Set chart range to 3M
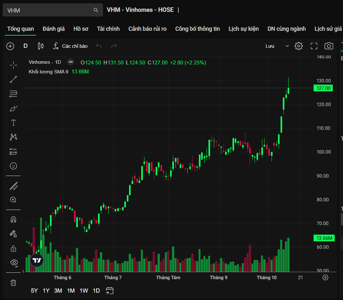Viewport: 343px width, 300px height. pos(58,291)
